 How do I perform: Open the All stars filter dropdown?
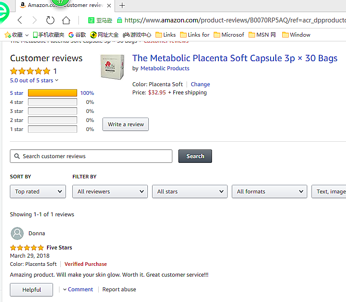pyautogui.click(x=190, y=192)
